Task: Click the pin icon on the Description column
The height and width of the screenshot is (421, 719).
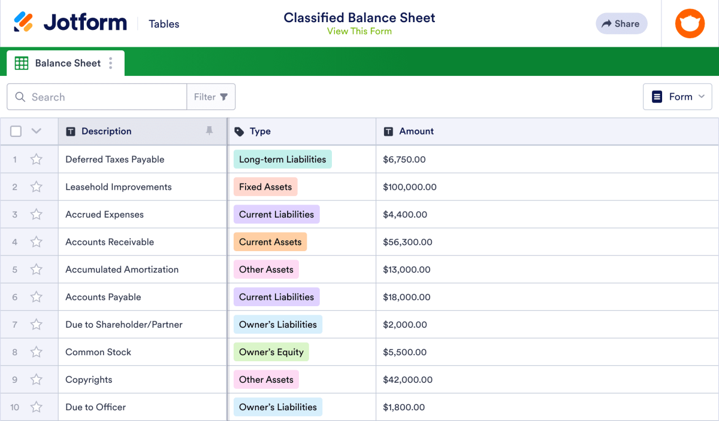Action: click(x=209, y=131)
